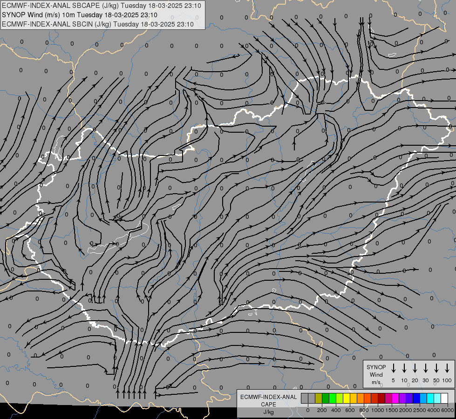Click the m/s unit label in wind legend

pyautogui.click(x=376, y=382)
